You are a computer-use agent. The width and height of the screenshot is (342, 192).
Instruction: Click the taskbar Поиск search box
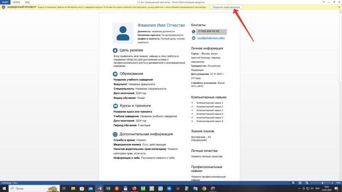click(x=34, y=189)
